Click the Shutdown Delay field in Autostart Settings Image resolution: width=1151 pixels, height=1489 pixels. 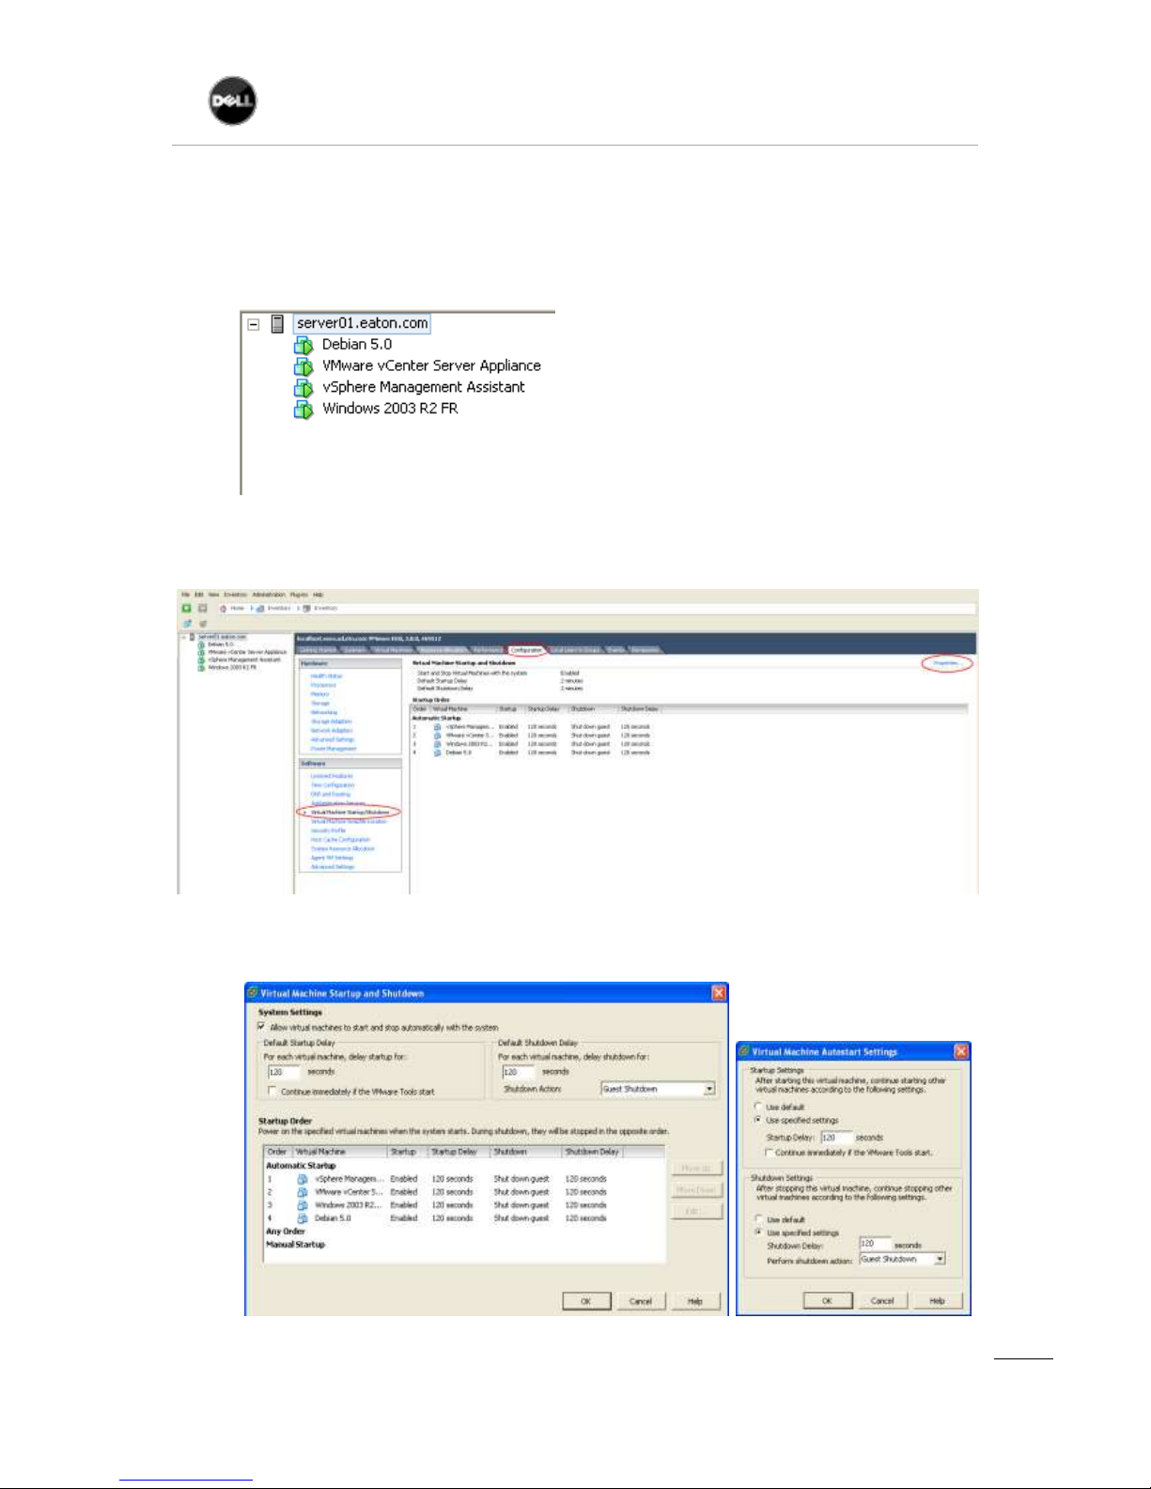click(x=875, y=1244)
